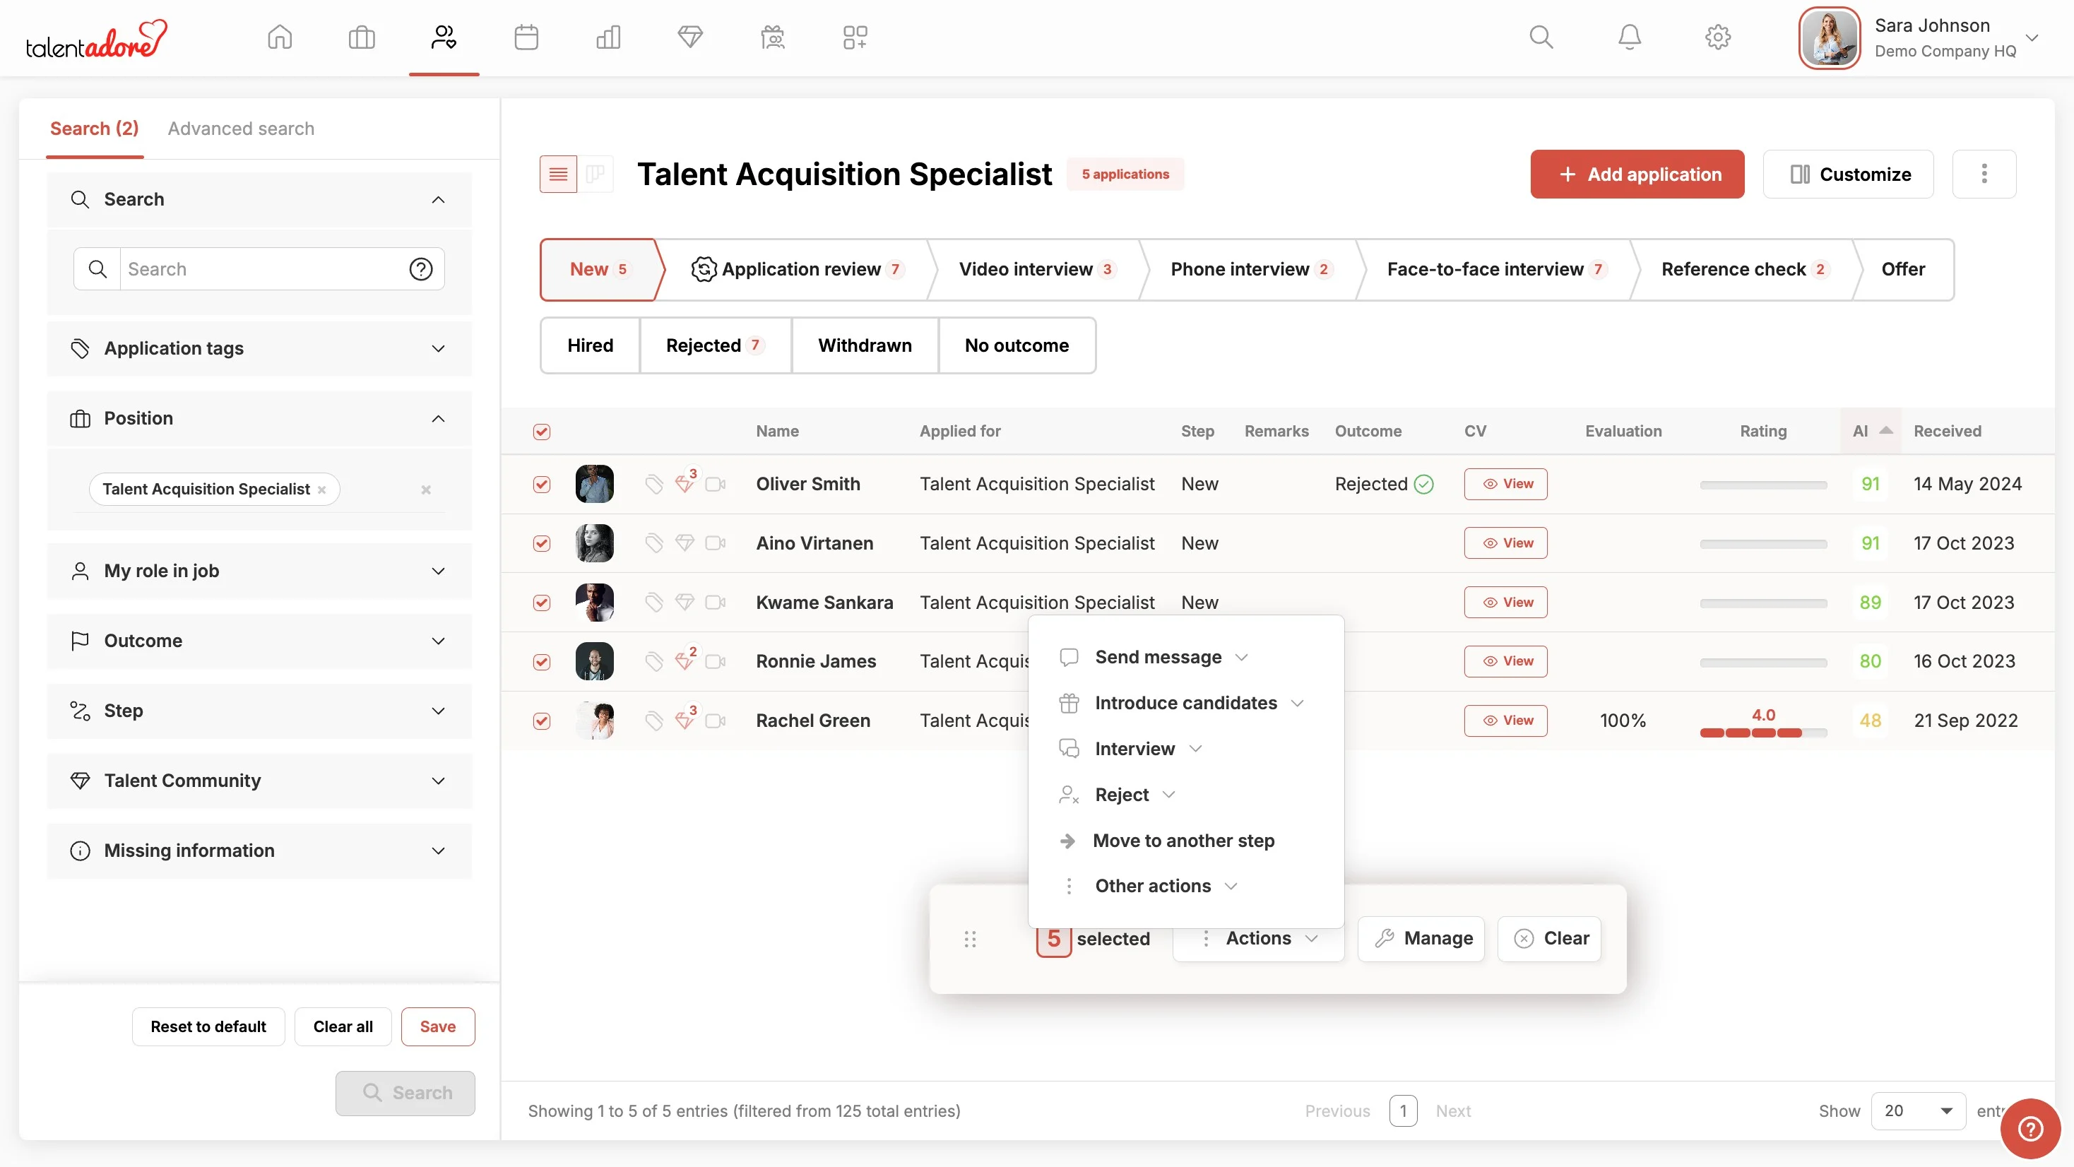This screenshot has width=2074, height=1167.
Task: Switch to kanban board view icon
Action: coord(595,174)
